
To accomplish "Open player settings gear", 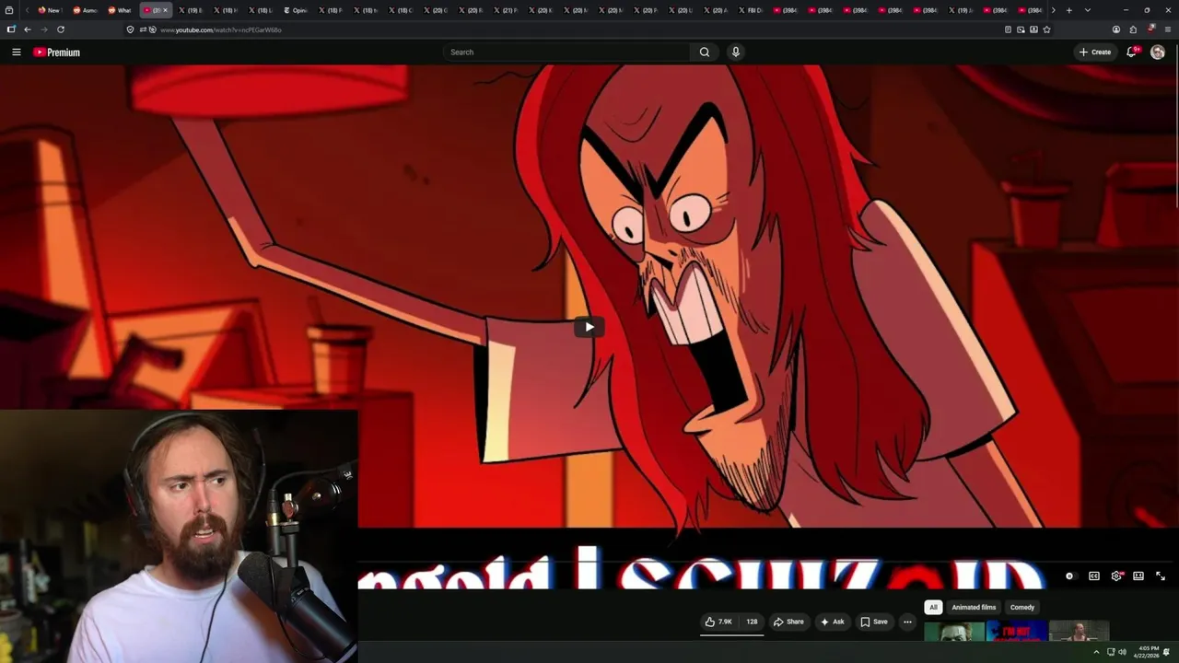I will [x=1116, y=576].
